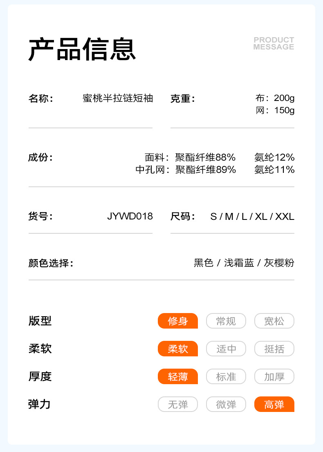Pick the 挺括 softness tag

(x=274, y=349)
